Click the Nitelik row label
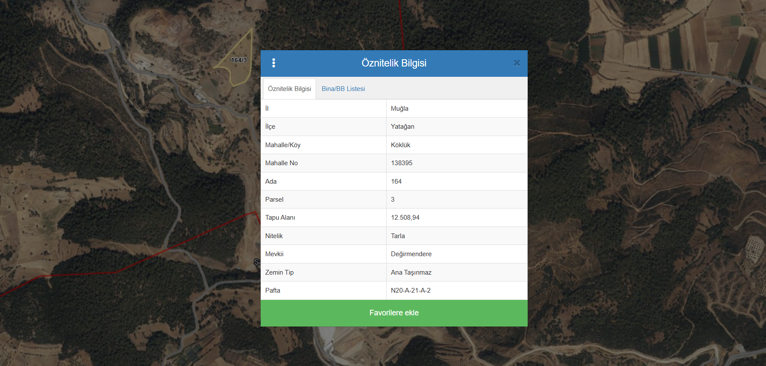This screenshot has height=366, width=766. click(x=274, y=236)
